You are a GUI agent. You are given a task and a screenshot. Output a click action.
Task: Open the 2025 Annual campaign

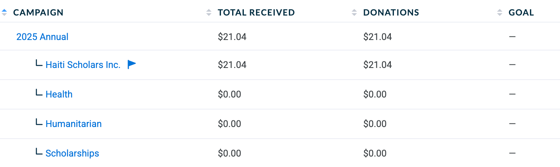pos(42,37)
